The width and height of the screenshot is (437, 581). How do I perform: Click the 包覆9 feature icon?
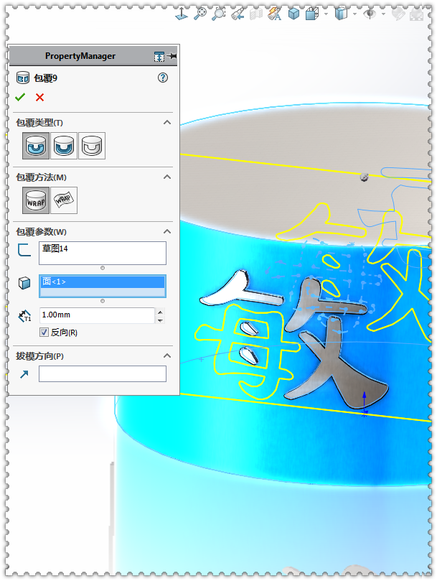point(23,78)
